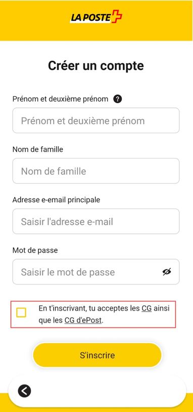Click the Mot de passe label
Viewport: 193px width, 412px height.
35,250
